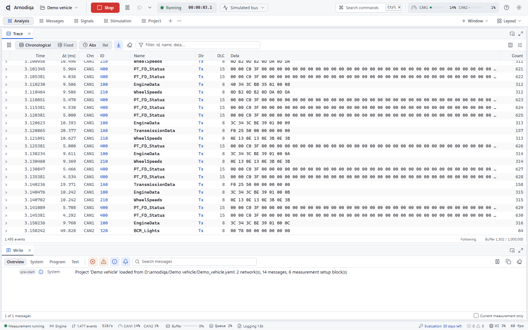
Task: Maximize the Trace panel with the expand icon
Action: point(521,34)
